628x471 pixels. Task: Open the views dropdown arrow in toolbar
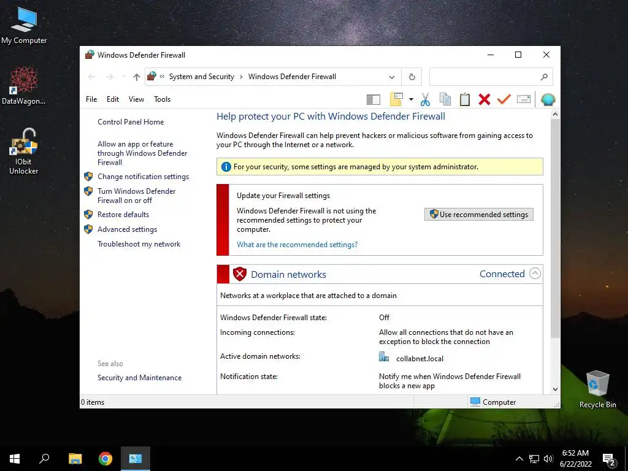click(x=411, y=99)
